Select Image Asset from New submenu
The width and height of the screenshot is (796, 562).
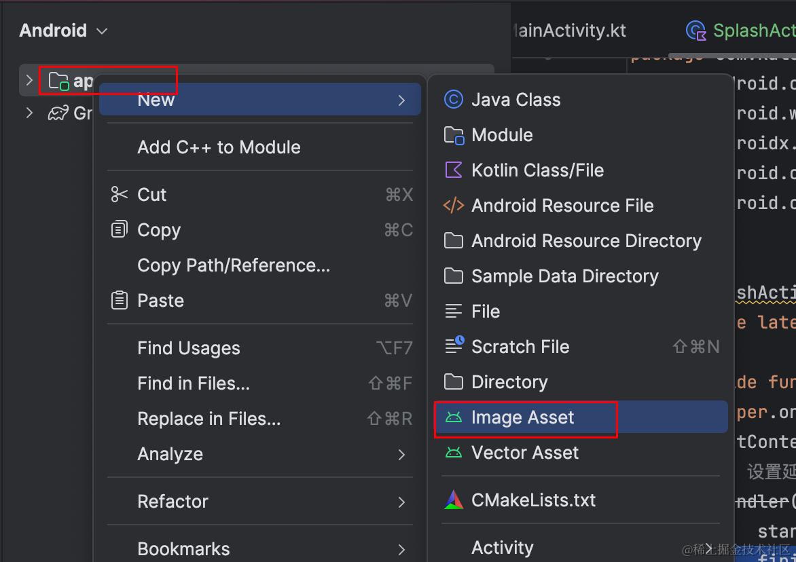pos(523,417)
